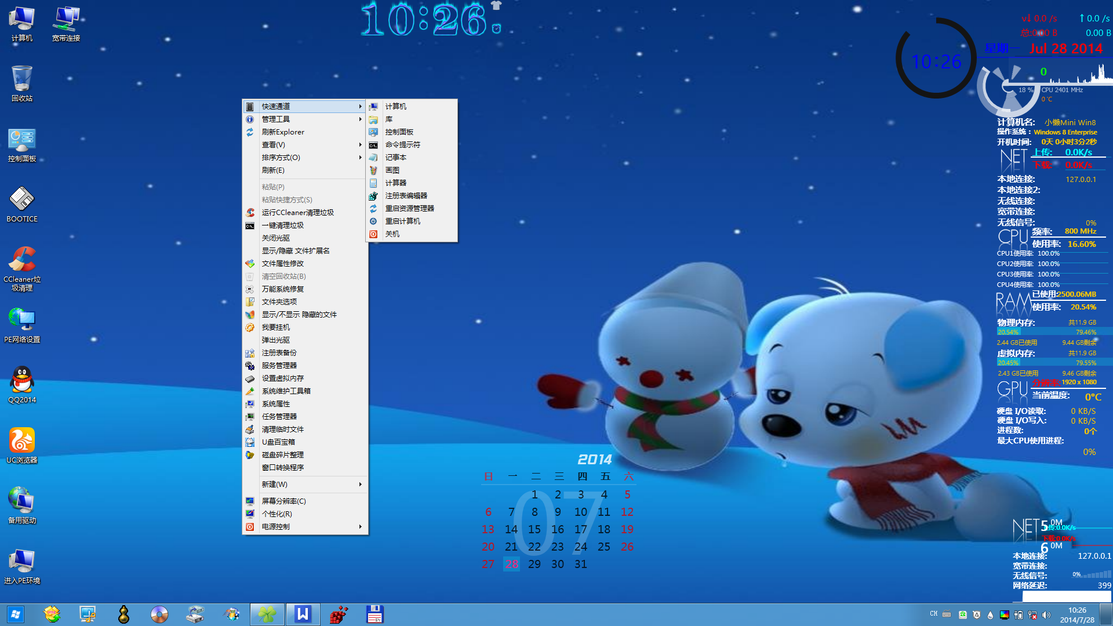This screenshot has height=626, width=1113.
Task: Open 磁盘碎片整理 menu entry
Action: [305, 454]
